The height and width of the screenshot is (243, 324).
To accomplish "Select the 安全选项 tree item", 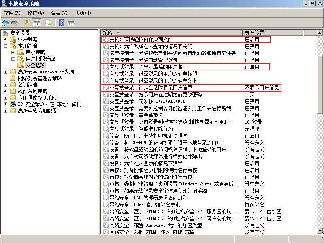I will [x=35, y=65].
